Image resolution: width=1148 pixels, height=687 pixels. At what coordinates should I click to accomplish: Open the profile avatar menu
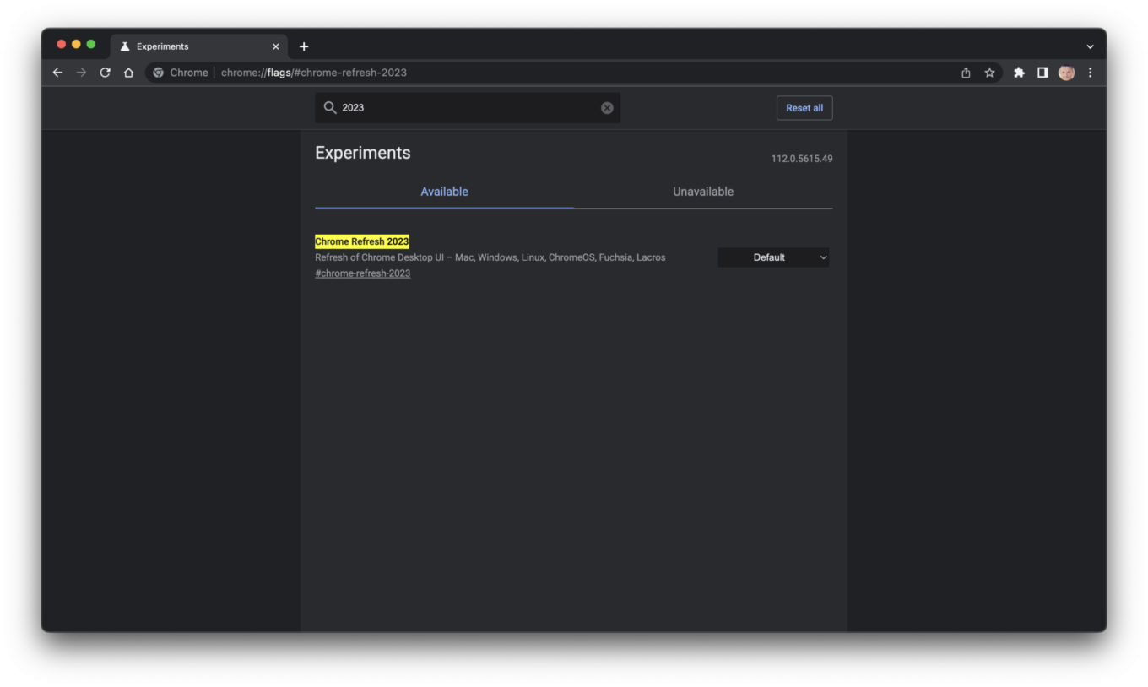1066,73
